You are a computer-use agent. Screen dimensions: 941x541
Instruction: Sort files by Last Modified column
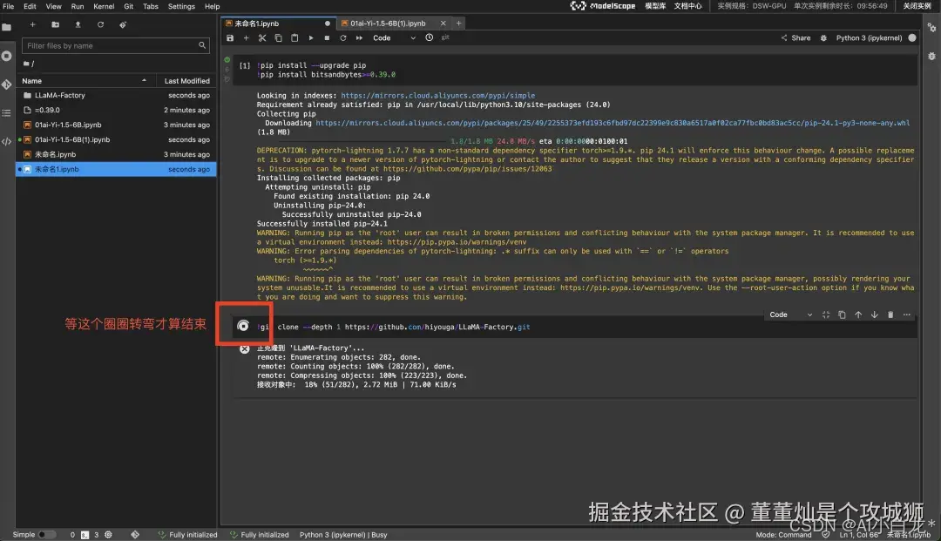tap(186, 80)
